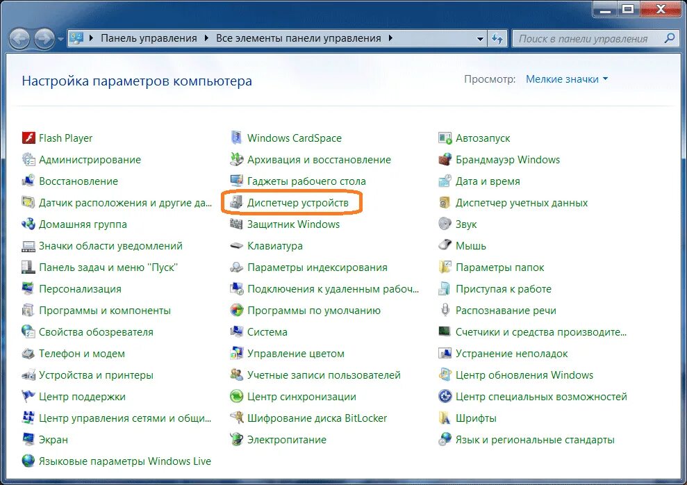Click the Центр синхронизации green icon
The image size is (687, 485).
(237, 397)
